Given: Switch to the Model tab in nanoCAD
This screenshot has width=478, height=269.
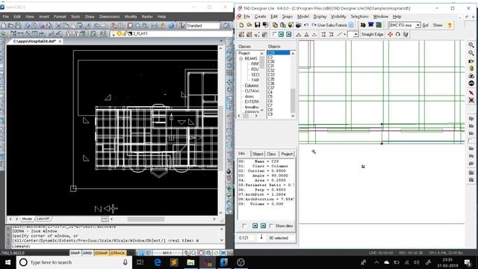Looking at the screenshot, I should pyautogui.click(x=27, y=219).
